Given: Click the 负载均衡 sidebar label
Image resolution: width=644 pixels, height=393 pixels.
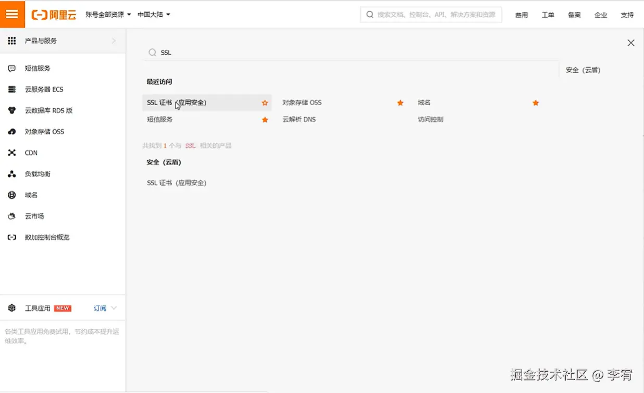Looking at the screenshot, I should 38,174.
